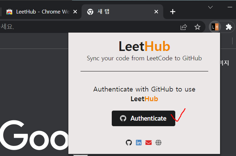Click the LeetHub extension icon in toolbar
Image resolution: width=236 pixels, height=156 pixels.
(215, 27)
